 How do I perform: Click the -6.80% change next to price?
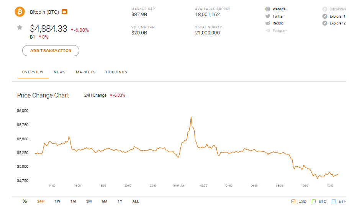click(x=80, y=30)
